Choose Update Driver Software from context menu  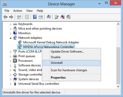[x=71, y=52]
